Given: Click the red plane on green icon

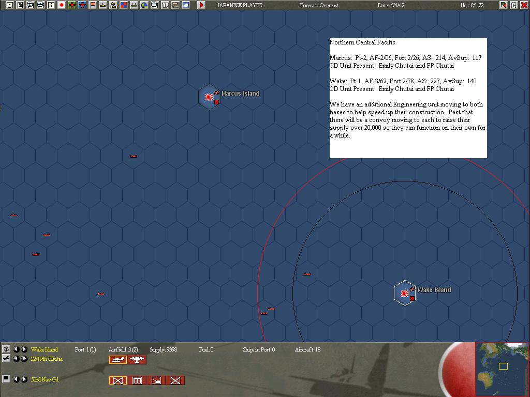Looking at the screenshot, I should 71,5.
